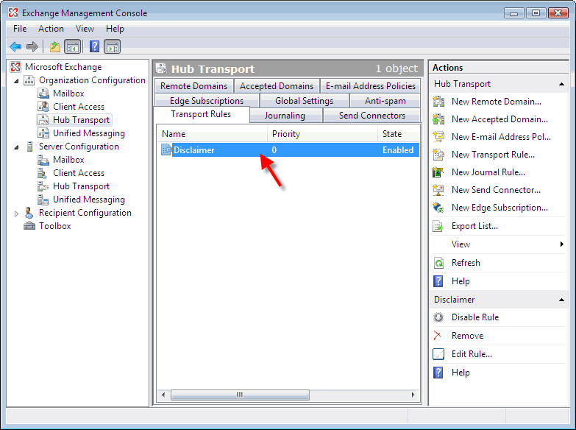Click the Enabled state of Disclaimer

398,150
